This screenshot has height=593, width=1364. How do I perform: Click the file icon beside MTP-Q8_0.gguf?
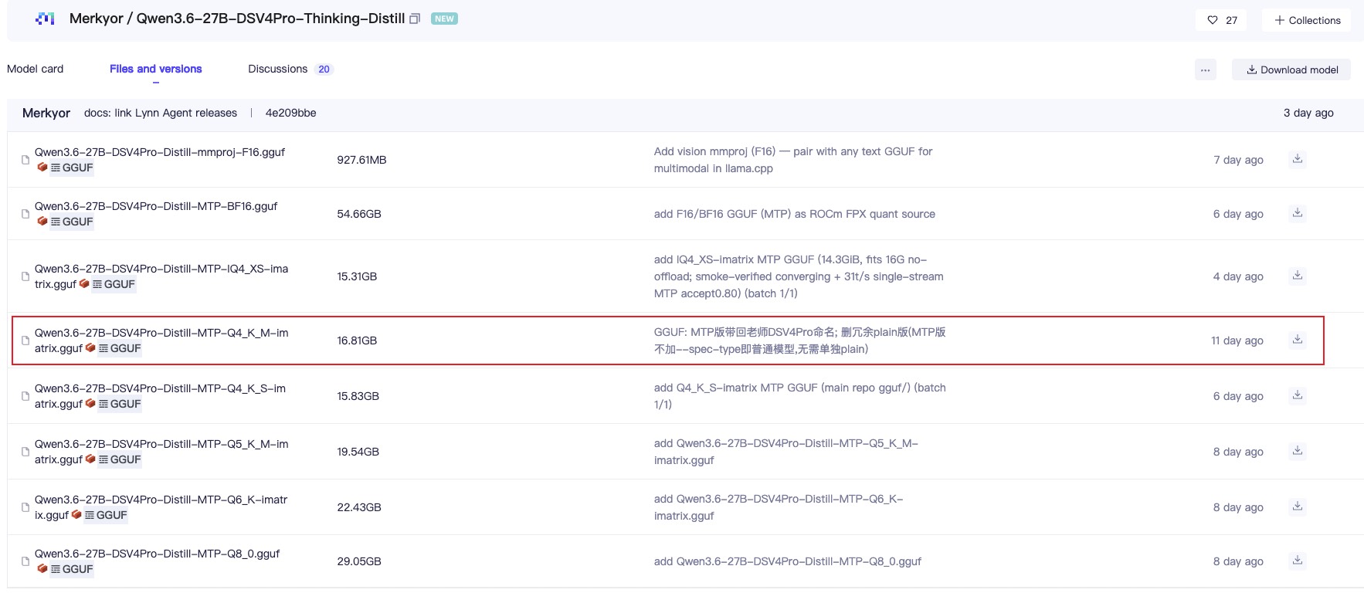[25, 561]
